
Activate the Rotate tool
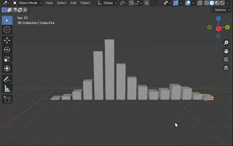click(x=7, y=50)
